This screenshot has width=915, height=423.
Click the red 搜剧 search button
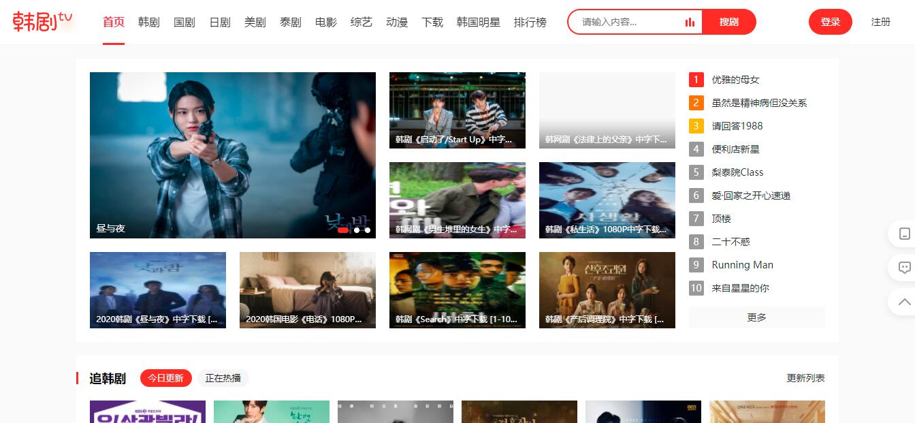pyautogui.click(x=729, y=22)
